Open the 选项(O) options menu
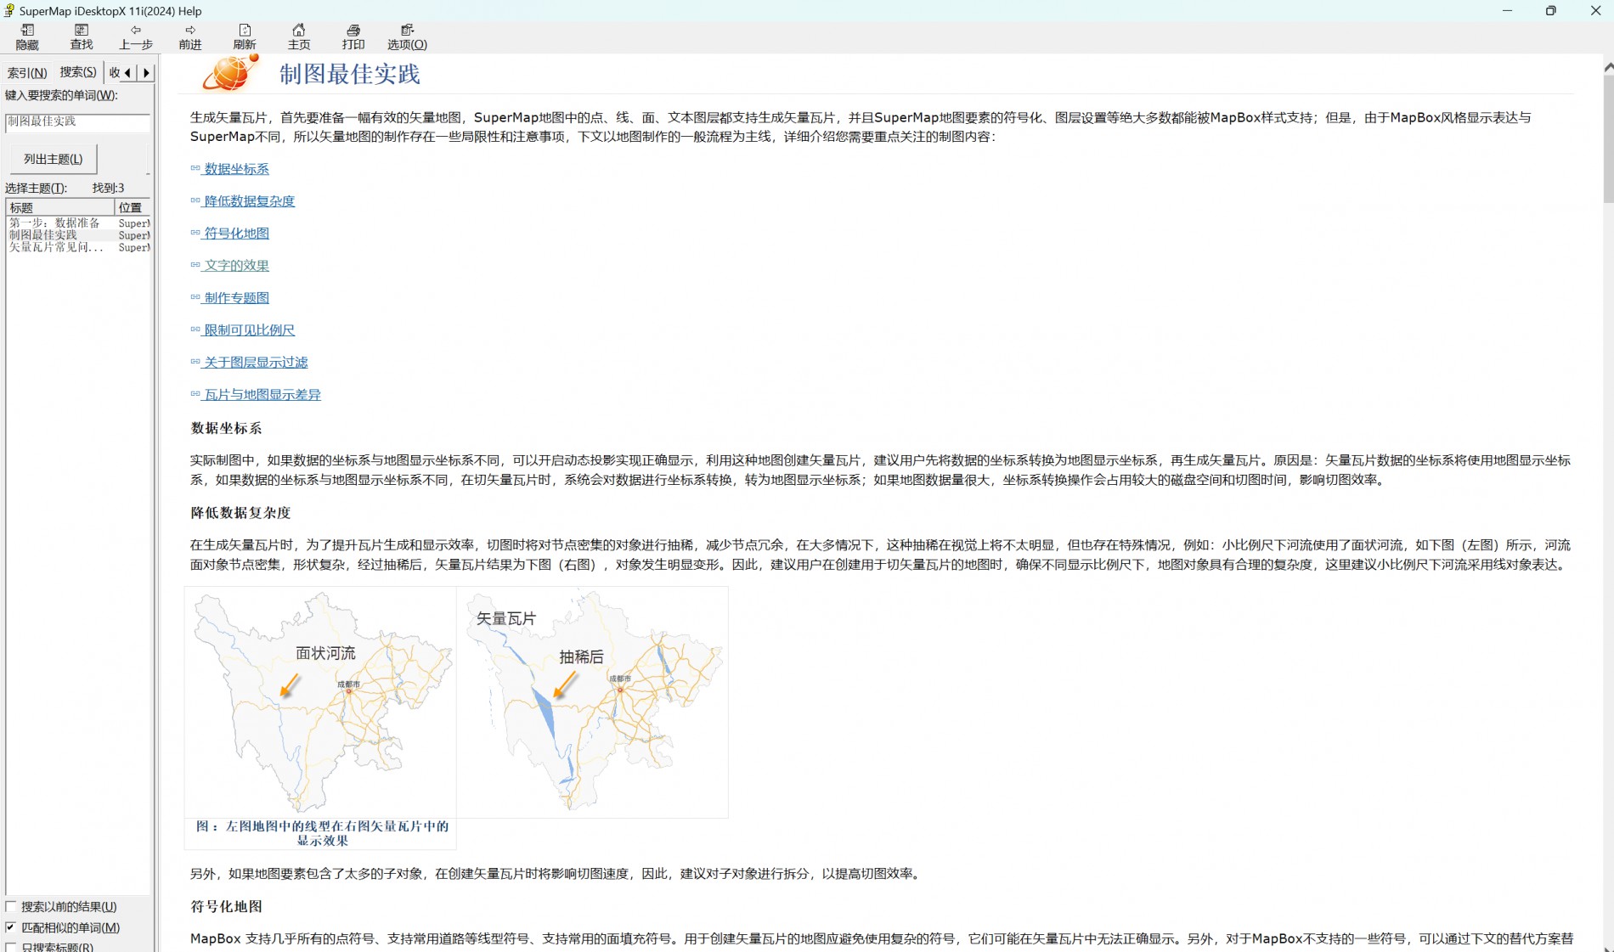The height and width of the screenshot is (952, 1614). click(408, 37)
